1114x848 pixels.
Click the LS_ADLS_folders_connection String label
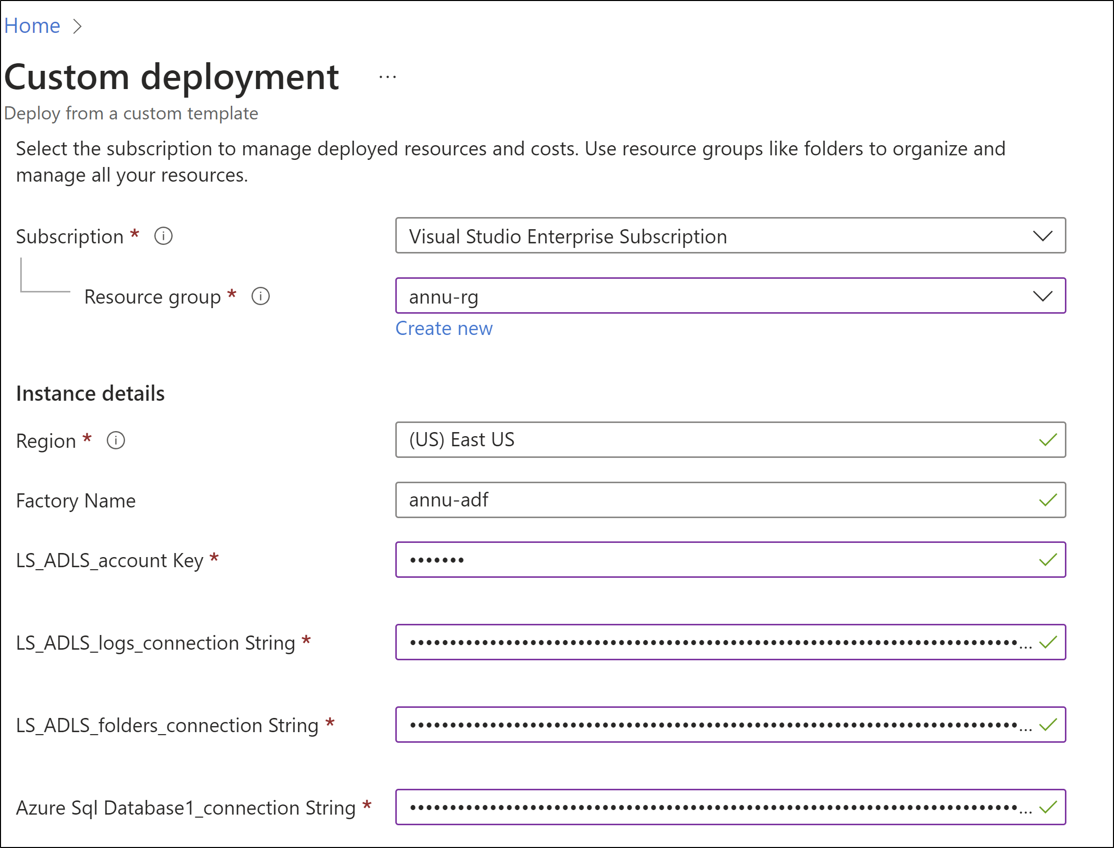point(167,726)
